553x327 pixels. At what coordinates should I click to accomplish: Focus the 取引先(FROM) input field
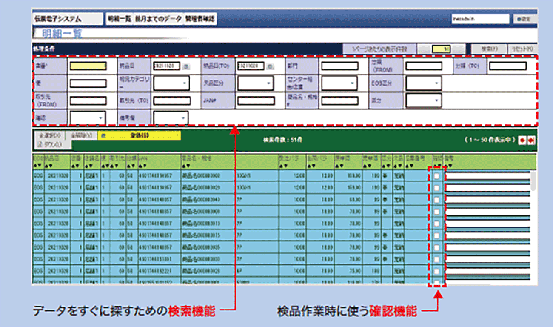pyautogui.click(x=88, y=100)
